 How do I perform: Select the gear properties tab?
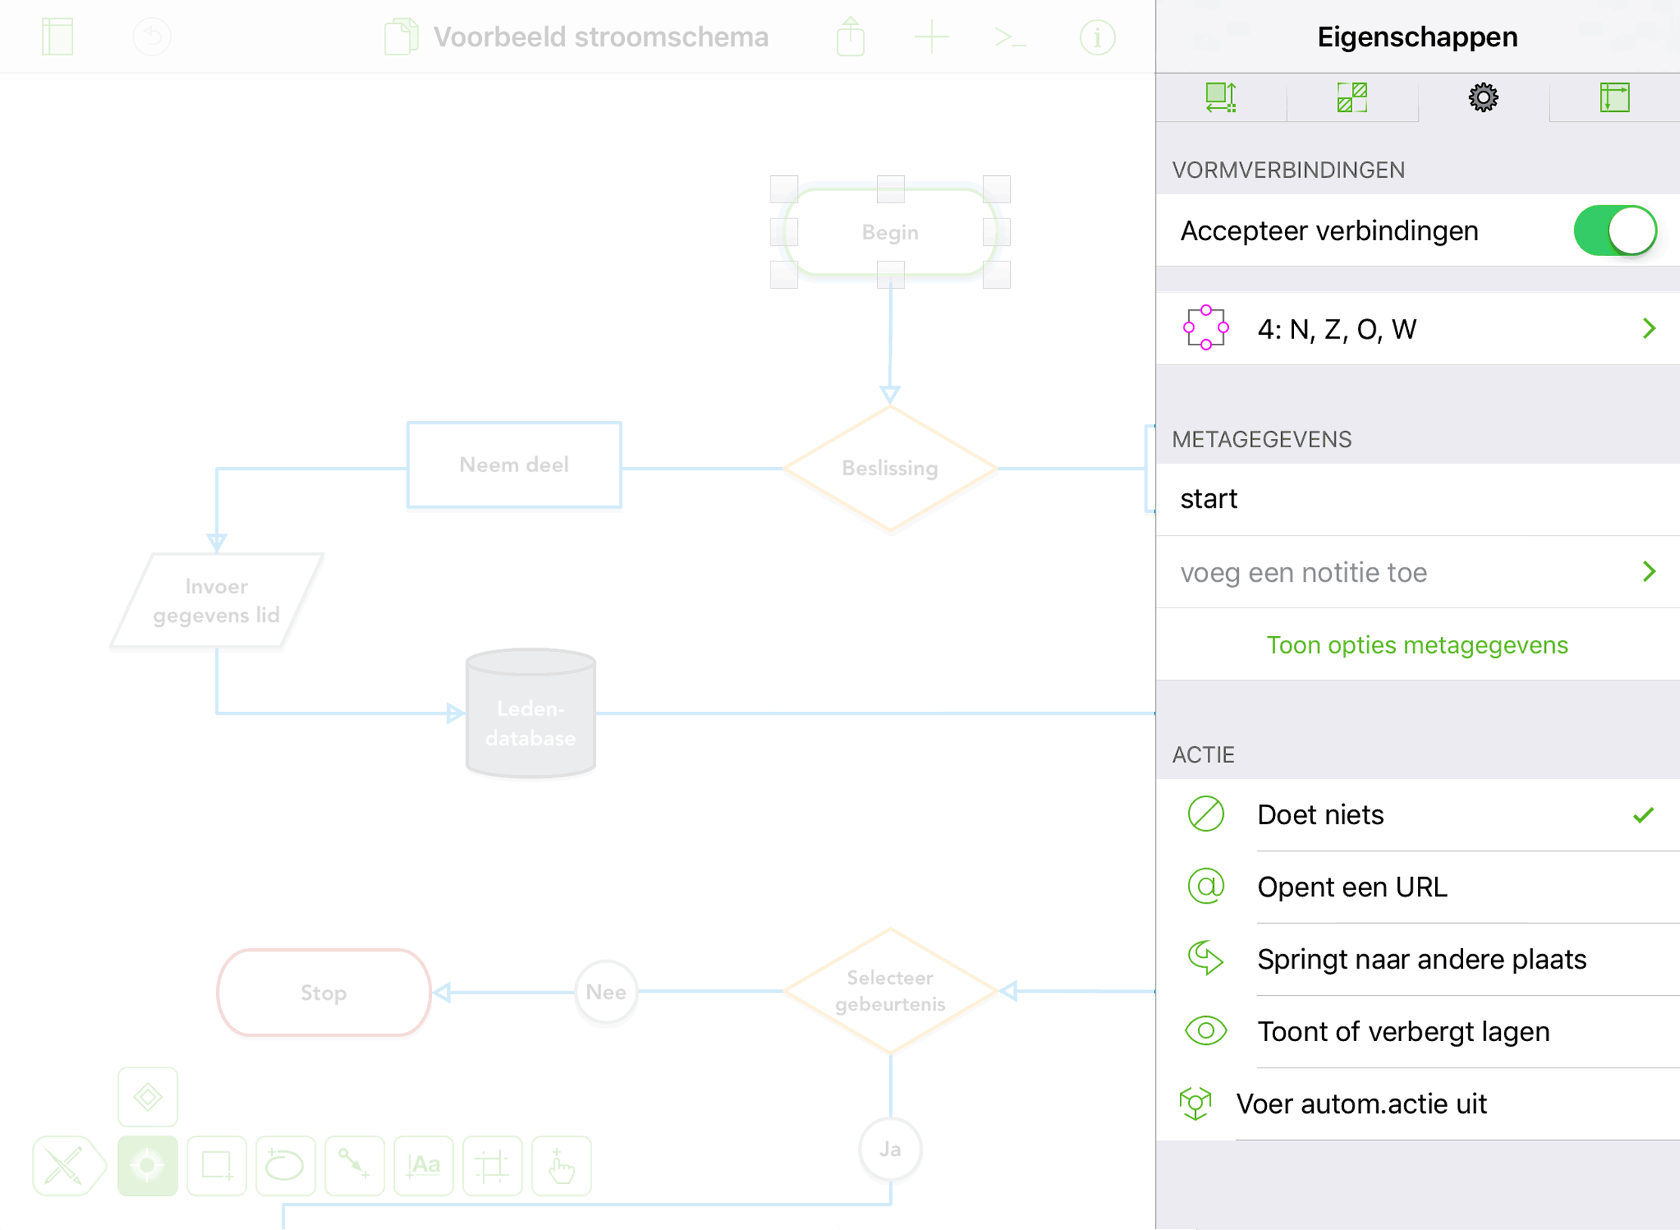point(1483,97)
